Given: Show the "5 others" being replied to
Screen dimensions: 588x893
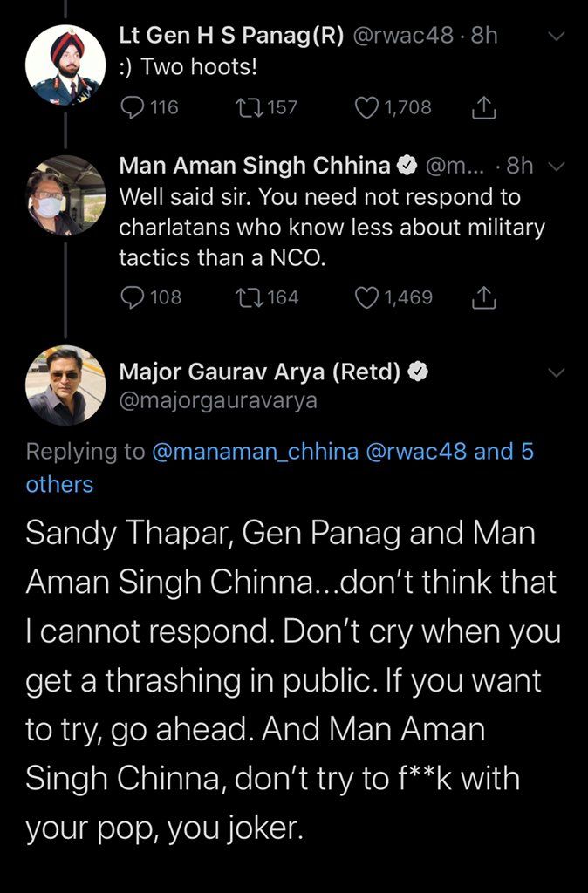Looking at the screenshot, I should click(59, 483).
